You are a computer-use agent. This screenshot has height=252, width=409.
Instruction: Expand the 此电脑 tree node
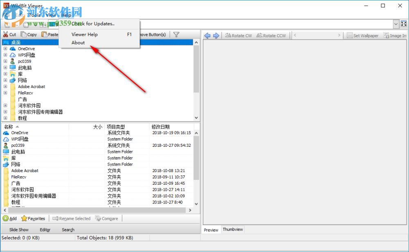click(x=4, y=67)
